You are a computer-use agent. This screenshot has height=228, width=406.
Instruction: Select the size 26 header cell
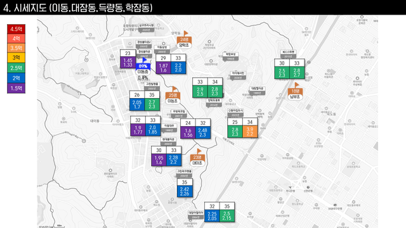(x=137, y=95)
